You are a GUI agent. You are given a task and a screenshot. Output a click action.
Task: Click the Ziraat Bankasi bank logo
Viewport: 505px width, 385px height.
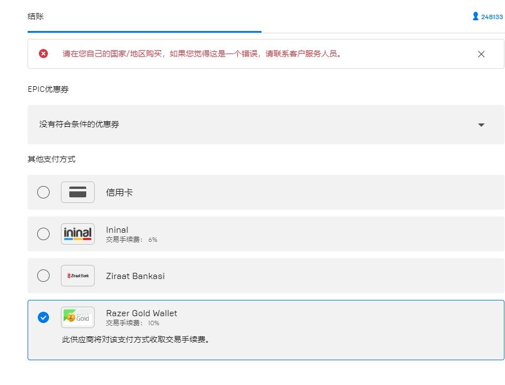[77, 276]
